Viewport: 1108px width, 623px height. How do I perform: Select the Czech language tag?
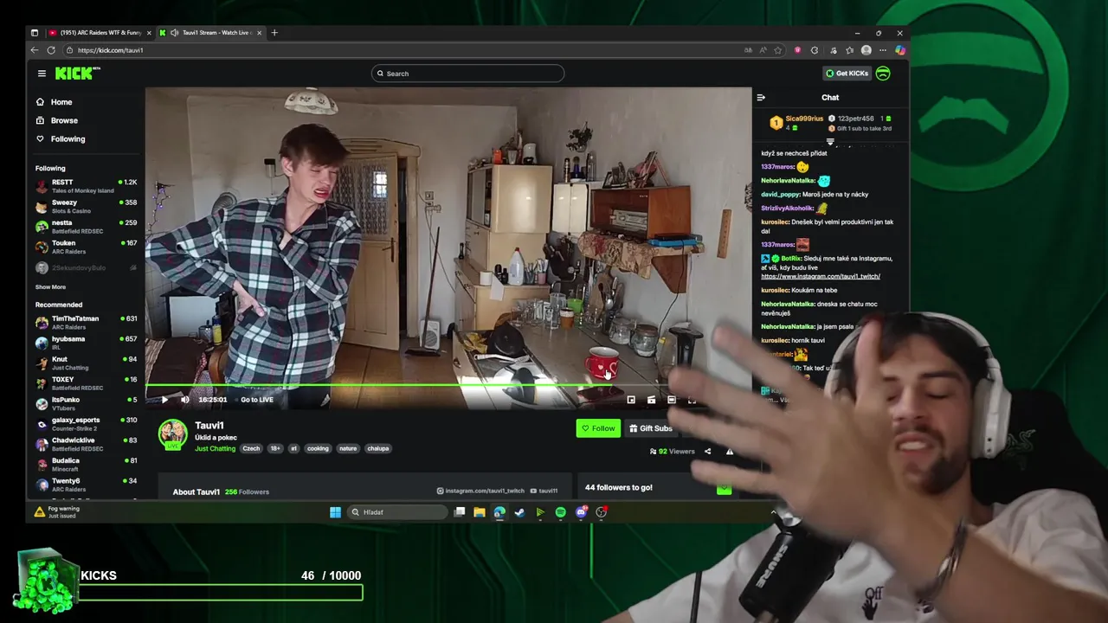coord(251,448)
